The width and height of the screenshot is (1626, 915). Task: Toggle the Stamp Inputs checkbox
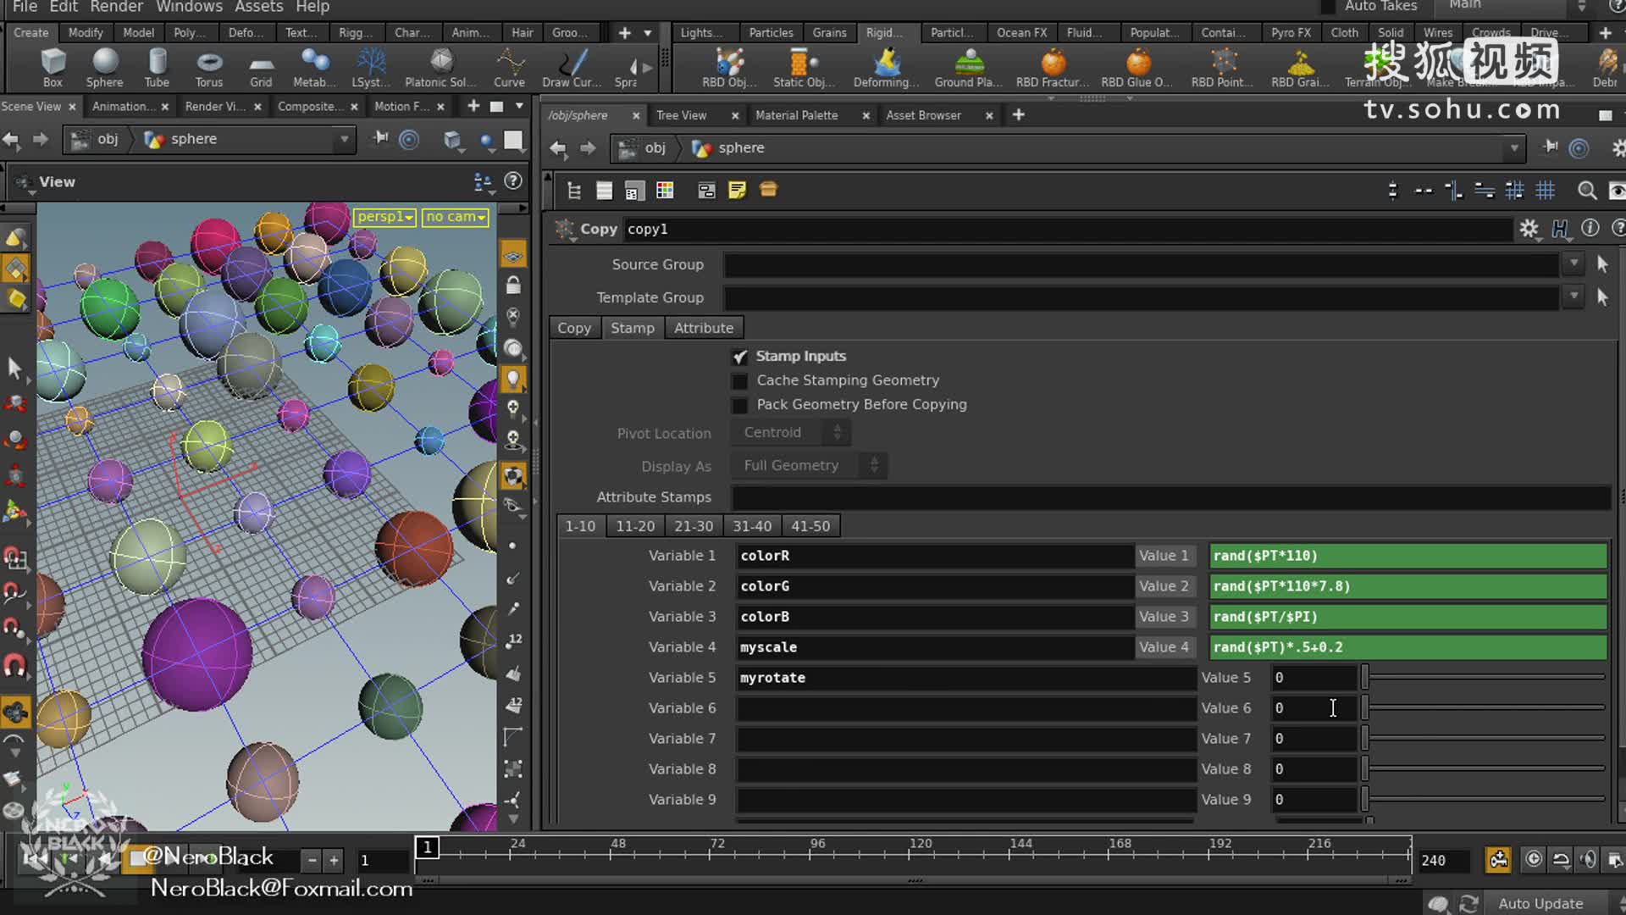pyautogui.click(x=739, y=355)
